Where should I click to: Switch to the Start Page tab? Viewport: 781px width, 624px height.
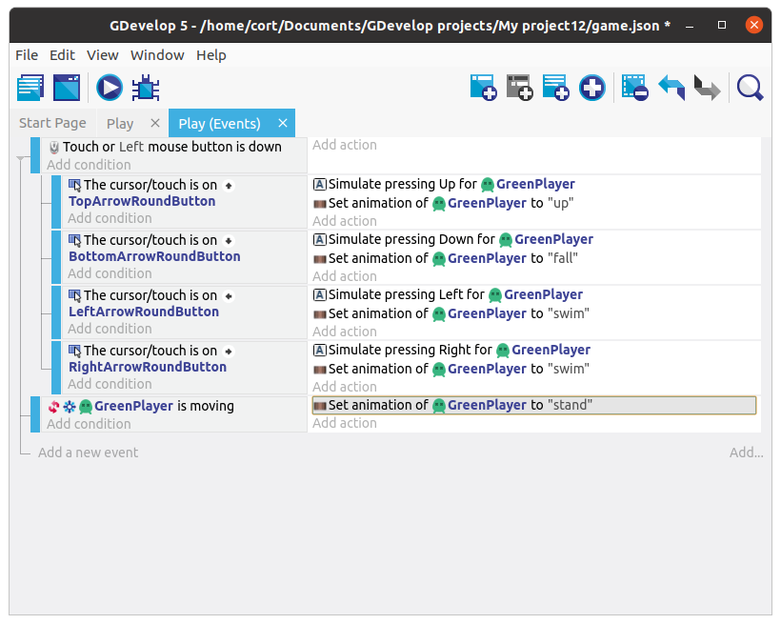[x=52, y=123]
